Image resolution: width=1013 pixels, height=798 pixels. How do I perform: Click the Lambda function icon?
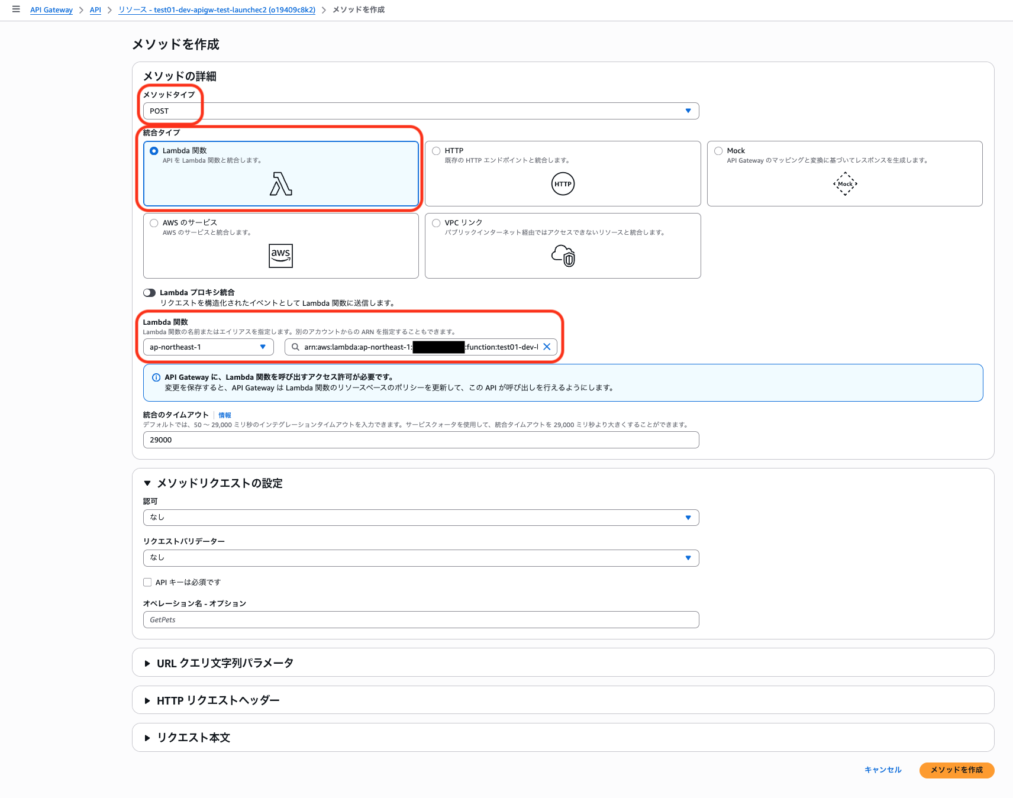[x=281, y=184]
